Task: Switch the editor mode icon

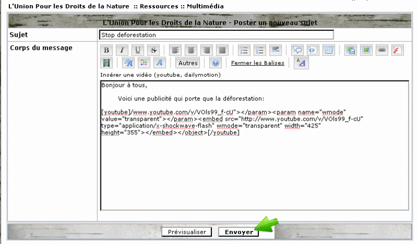Action: pyautogui.click(x=301, y=63)
